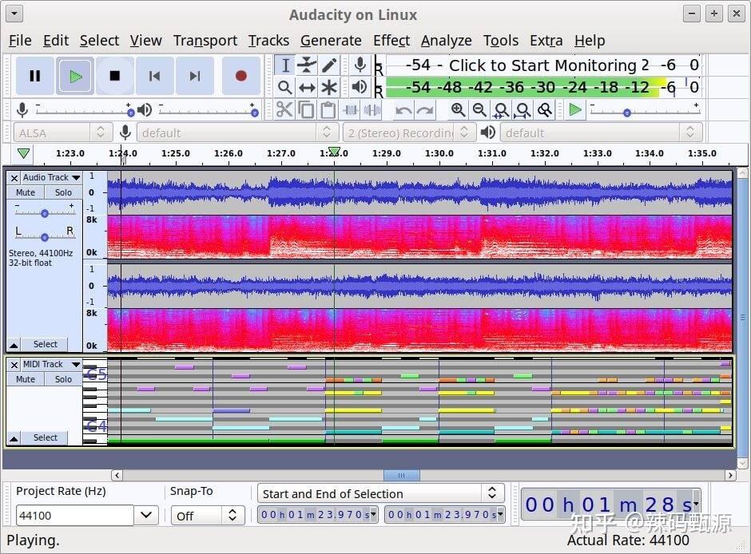Open the Effect menu
The width and height of the screenshot is (751, 554).
click(x=391, y=41)
